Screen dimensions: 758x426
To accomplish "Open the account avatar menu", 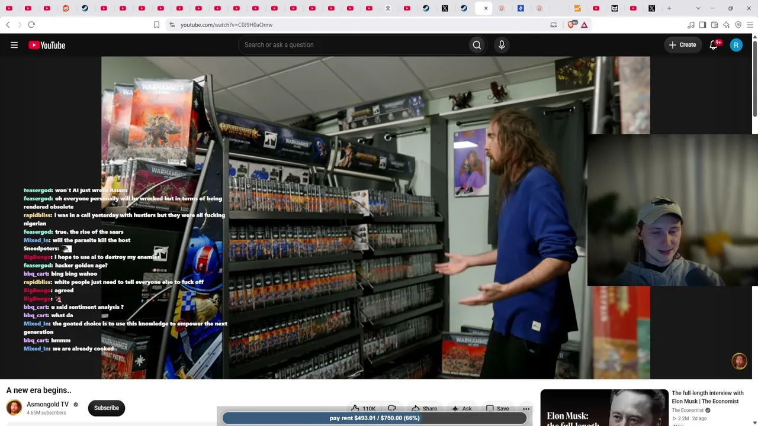I will click(x=736, y=45).
